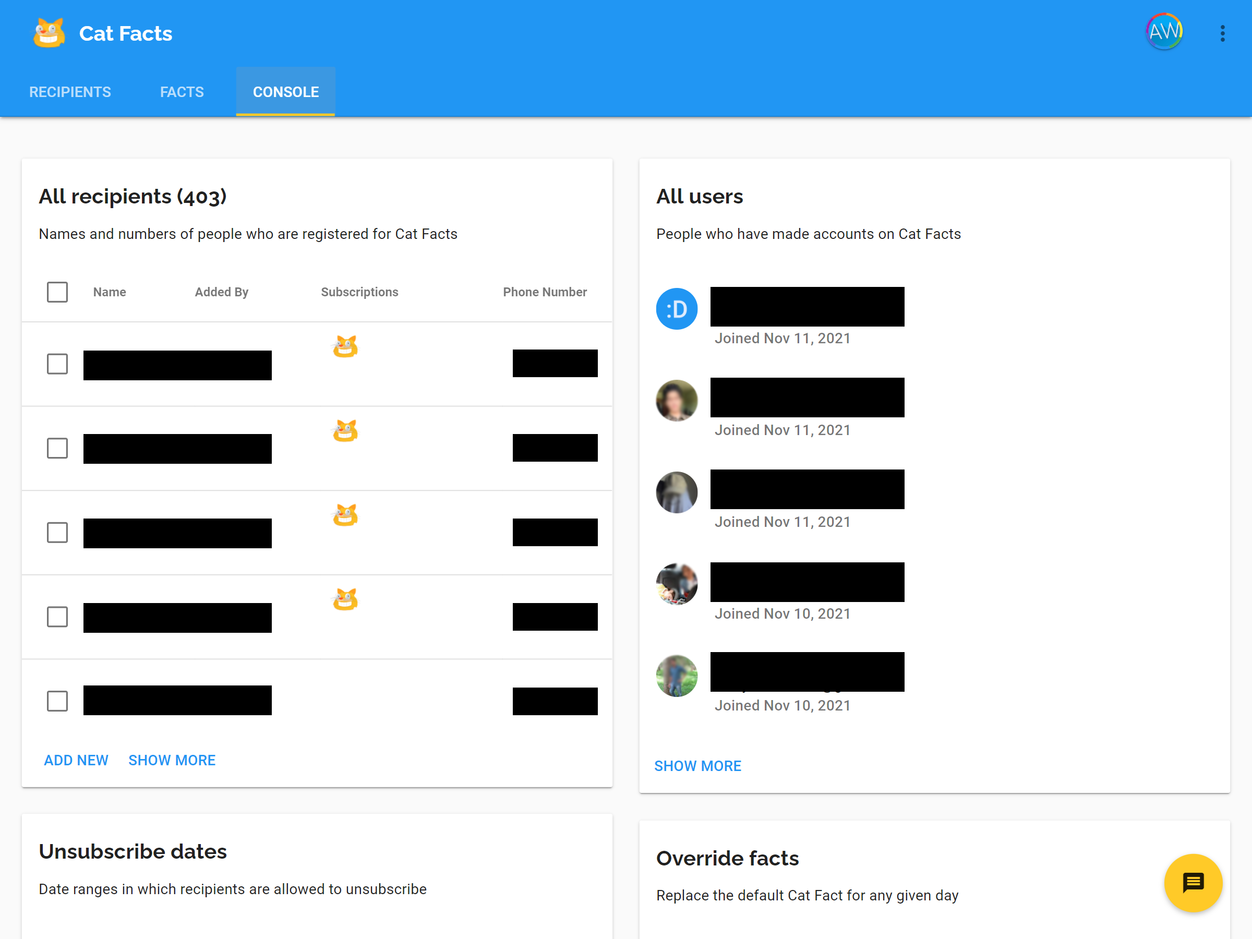This screenshot has width=1252, height=939.
Task: Click the Cat Facts logo icon
Action: [x=49, y=33]
